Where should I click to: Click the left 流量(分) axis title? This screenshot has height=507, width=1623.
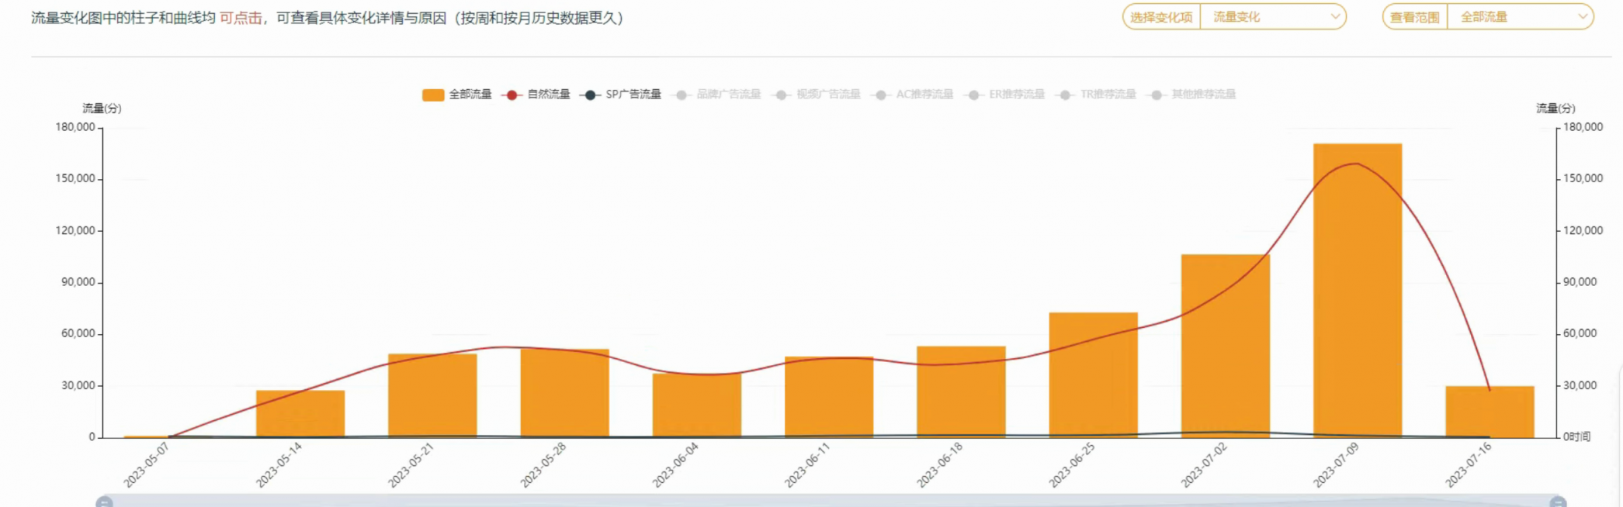click(x=102, y=109)
